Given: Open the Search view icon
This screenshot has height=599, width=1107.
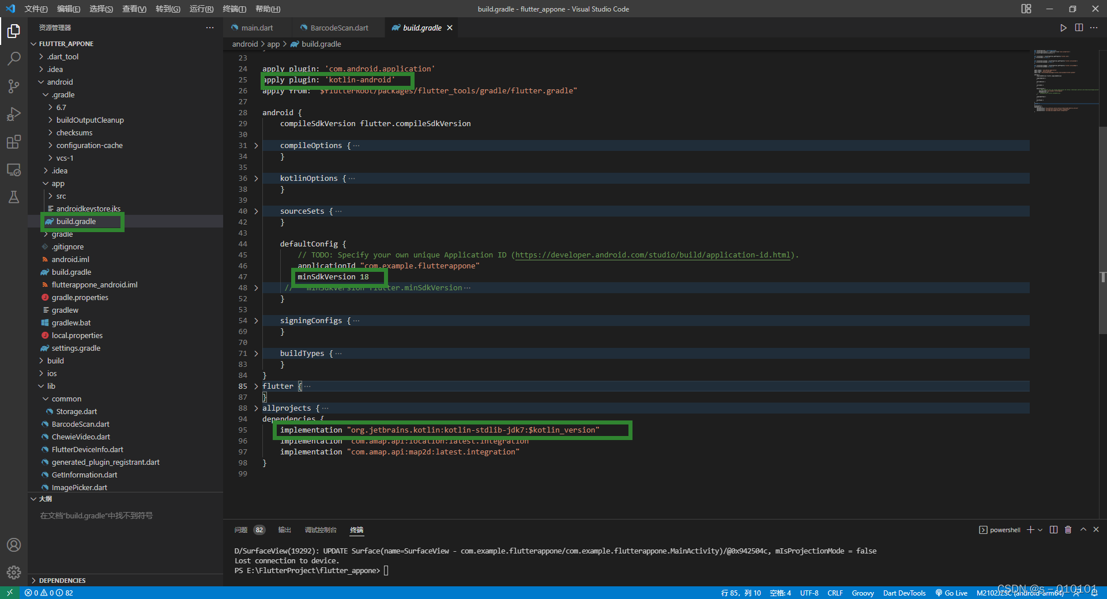Looking at the screenshot, I should click(x=14, y=59).
